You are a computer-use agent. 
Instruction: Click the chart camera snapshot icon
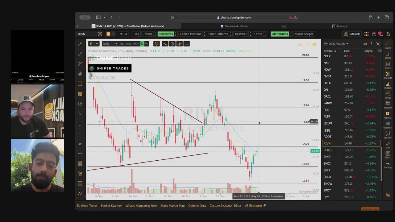[x=314, y=44]
